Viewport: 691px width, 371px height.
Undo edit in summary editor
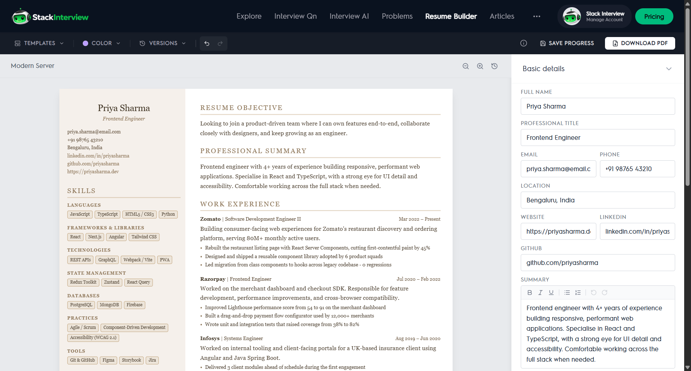pyautogui.click(x=594, y=293)
